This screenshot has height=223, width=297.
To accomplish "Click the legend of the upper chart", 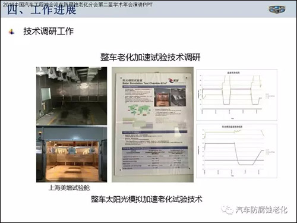I will click(x=270, y=96).
